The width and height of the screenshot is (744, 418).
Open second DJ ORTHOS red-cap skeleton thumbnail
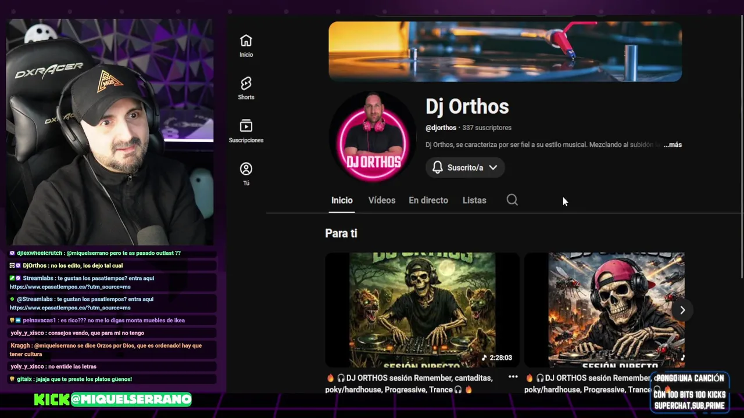coord(604,309)
